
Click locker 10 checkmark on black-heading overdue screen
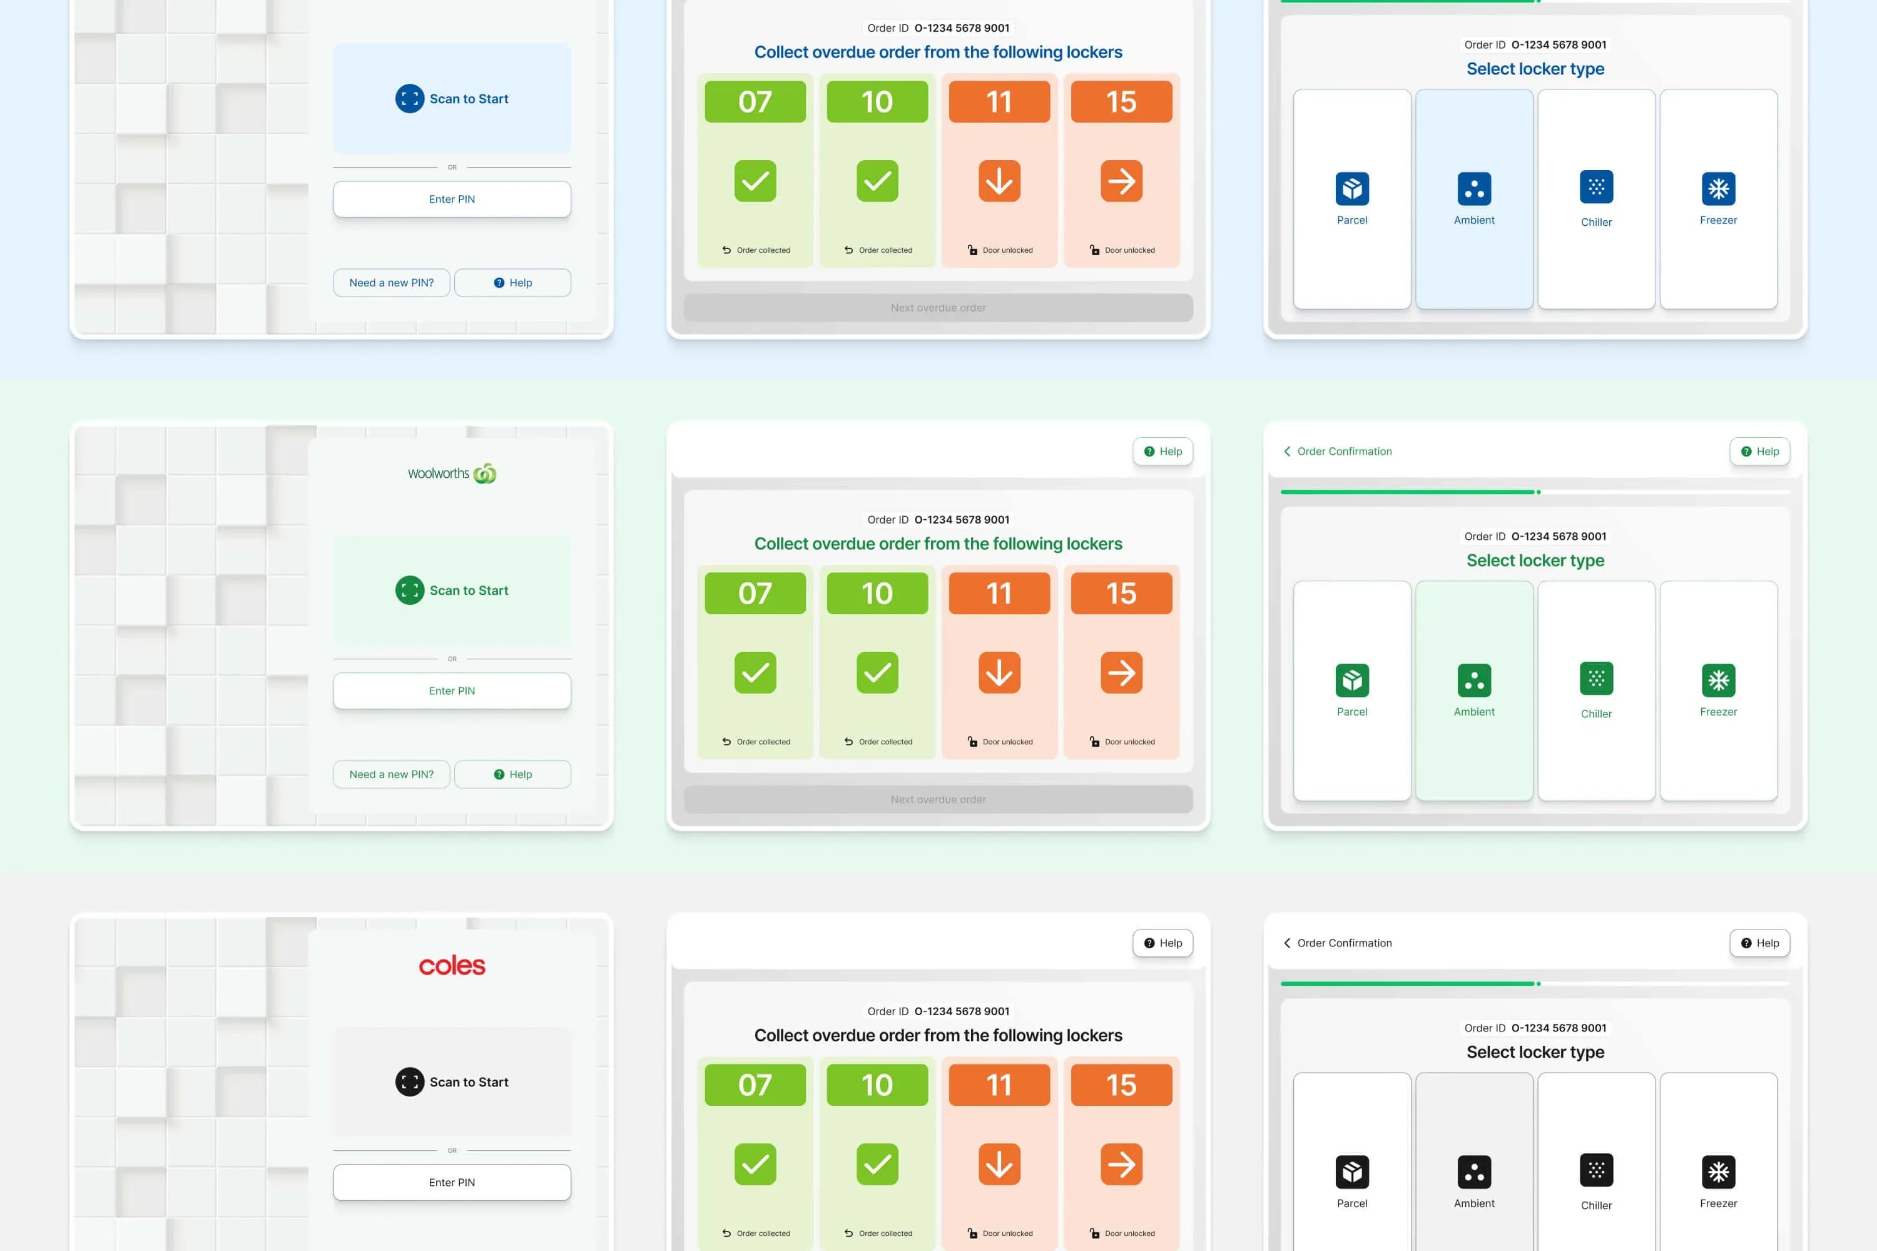coord(877,1164)
